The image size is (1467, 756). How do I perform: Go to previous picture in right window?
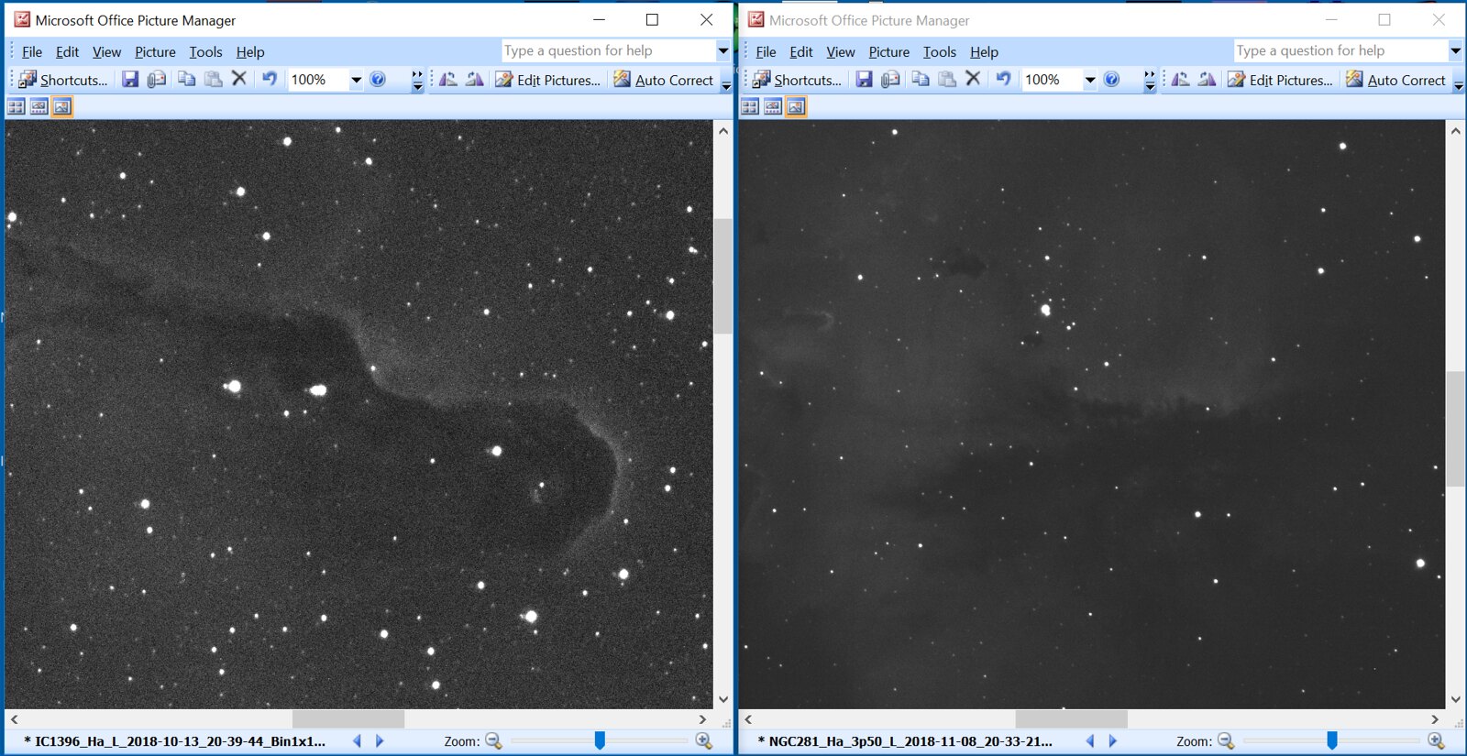pyautogui.click(x=1090, y=740)
